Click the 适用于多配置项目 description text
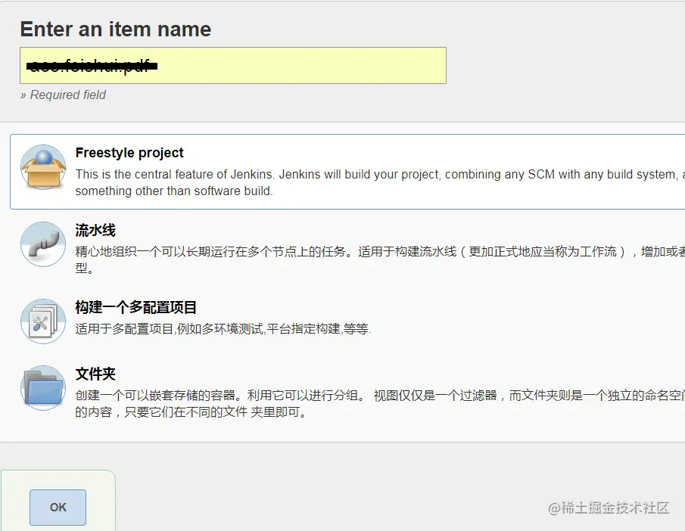This screenshot has width=685, height=531. pos(223,329)
